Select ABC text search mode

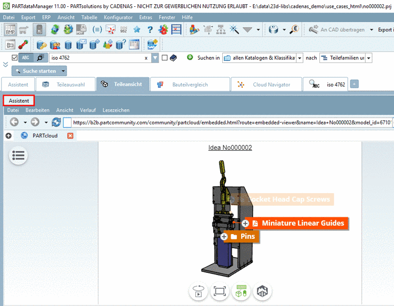[x=26, y=58]
